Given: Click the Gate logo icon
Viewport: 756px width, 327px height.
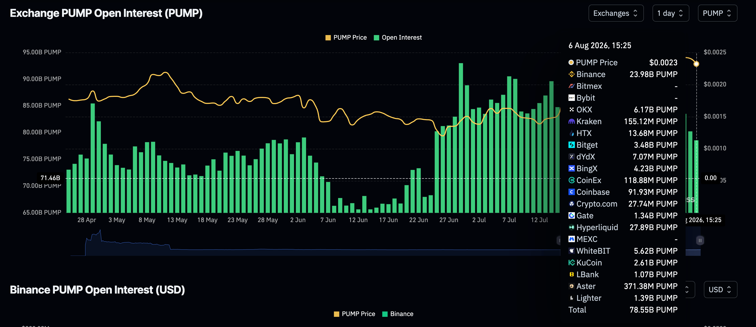Looking at the screenshot, I should click(571, 215).
